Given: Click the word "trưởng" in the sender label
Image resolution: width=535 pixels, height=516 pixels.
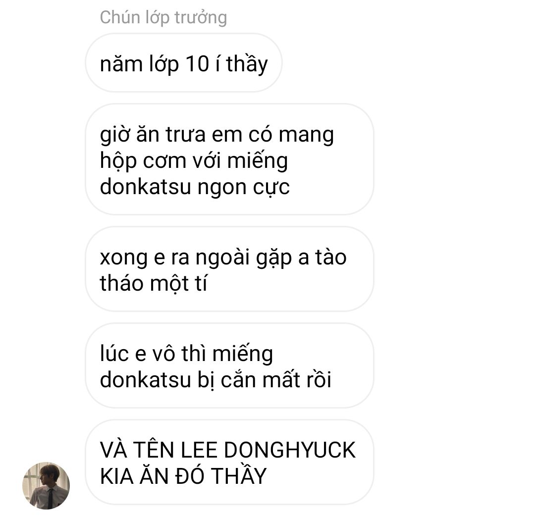Looking at the screenshot, I should [201, 18].
